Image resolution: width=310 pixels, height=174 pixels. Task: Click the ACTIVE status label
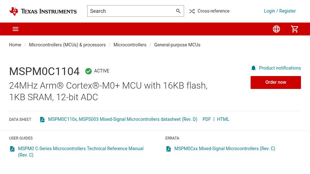click(x=102, y=71)
